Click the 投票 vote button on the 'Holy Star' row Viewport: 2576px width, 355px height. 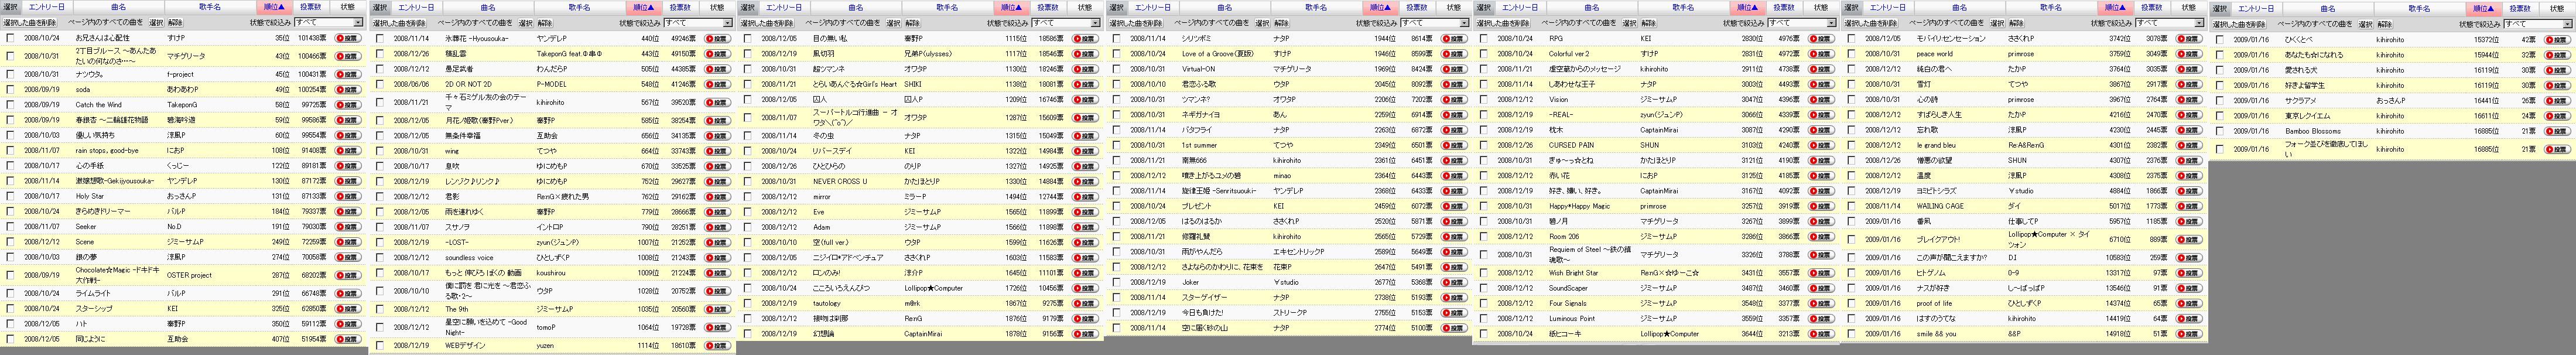coord(347,197)
